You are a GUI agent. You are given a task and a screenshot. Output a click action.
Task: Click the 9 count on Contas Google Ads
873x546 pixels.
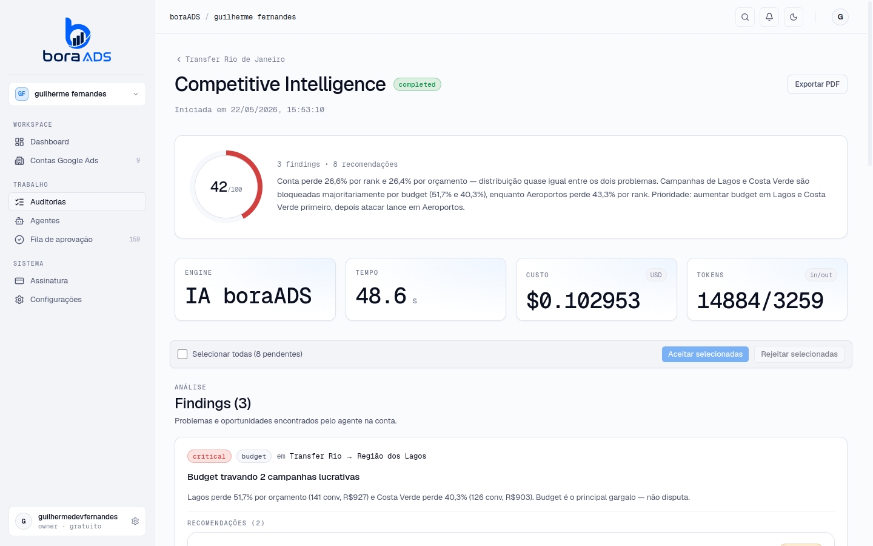tap(138, 161)
